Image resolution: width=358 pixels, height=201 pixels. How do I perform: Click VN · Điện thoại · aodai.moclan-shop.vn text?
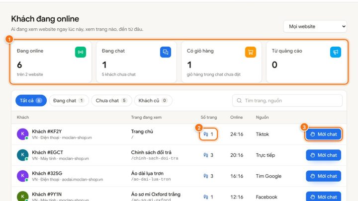(67, 180)
